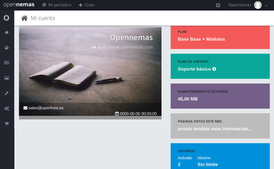The height and width of the screenshot is (169, 274).
Task: Click the Usuarios heading in blue card
Action: (186, 151)
